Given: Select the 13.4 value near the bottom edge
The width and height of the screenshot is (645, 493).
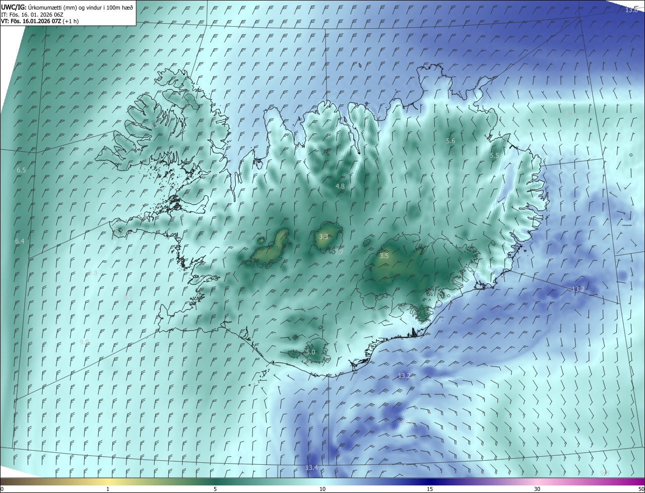Looking at the screenshot, I should pyautogui.click(x=312, y=468).
